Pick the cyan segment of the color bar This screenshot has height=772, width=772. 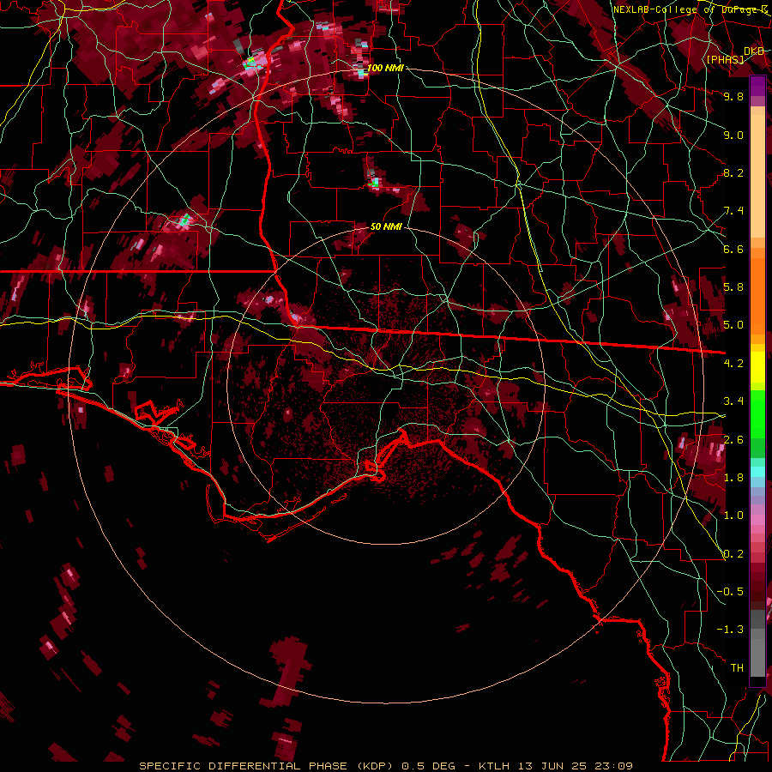point(757,472)
